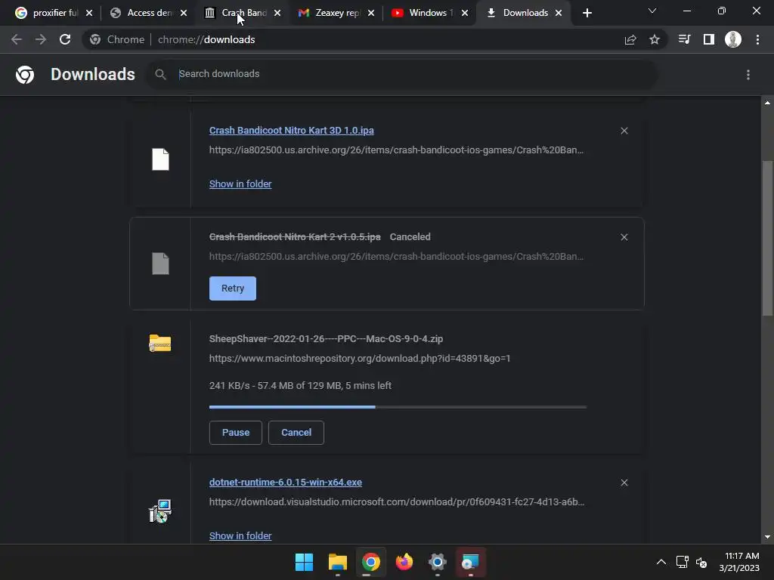774x580 pixels.
Task: Open the tab search chevron
Action: [x=652, y=11]
